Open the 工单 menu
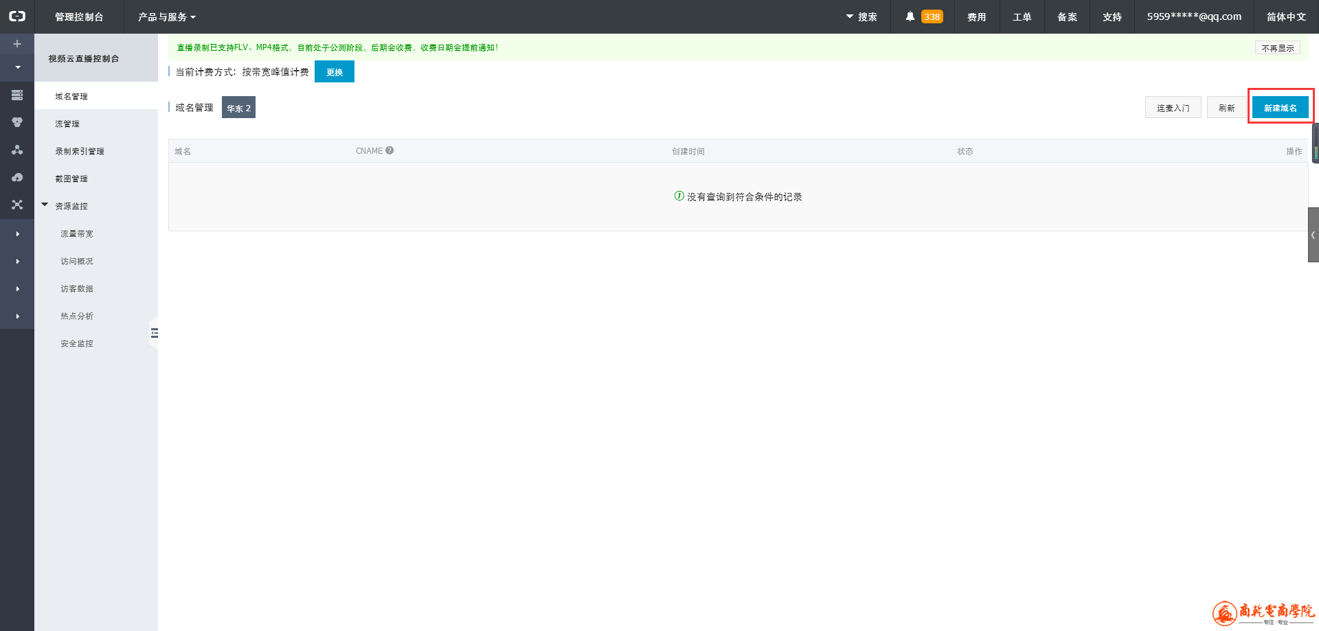Screen dimensions: 1319x631 tap(1022, 16)
